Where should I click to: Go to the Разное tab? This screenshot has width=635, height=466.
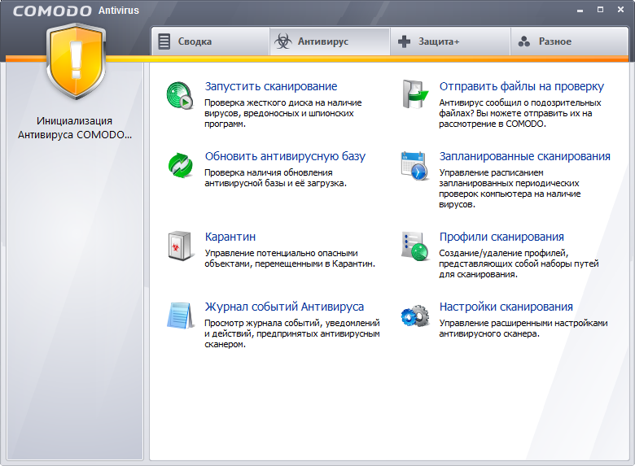[569, 41]
